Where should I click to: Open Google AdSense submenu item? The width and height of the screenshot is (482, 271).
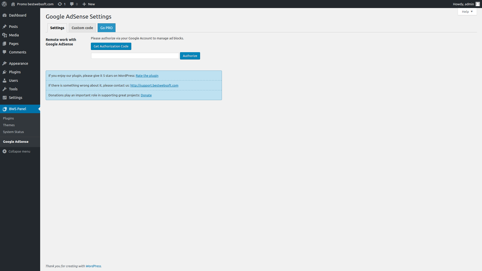[16, 142]
